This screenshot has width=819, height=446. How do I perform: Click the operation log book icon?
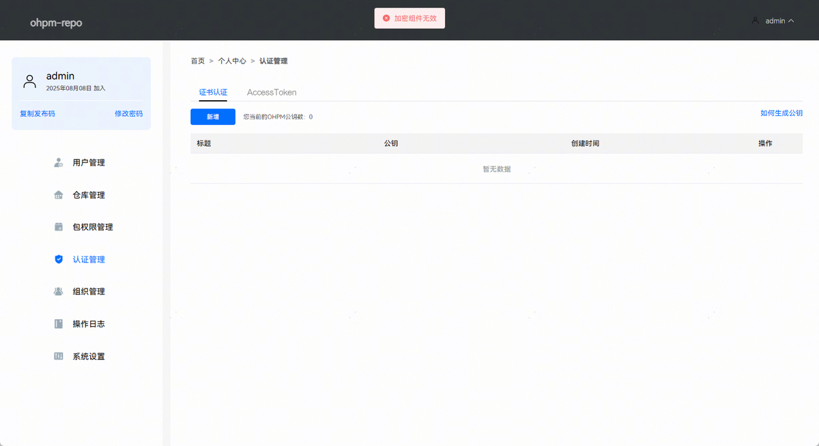pyautogui.click(x=59, y=324)
